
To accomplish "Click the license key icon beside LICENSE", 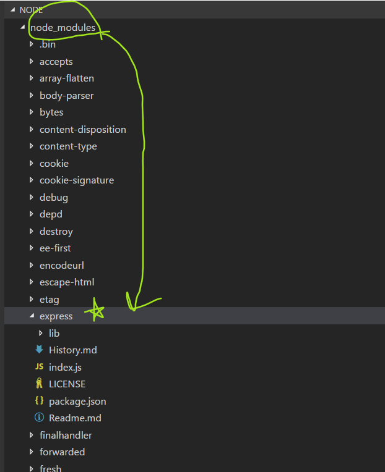I will (39, 384).
